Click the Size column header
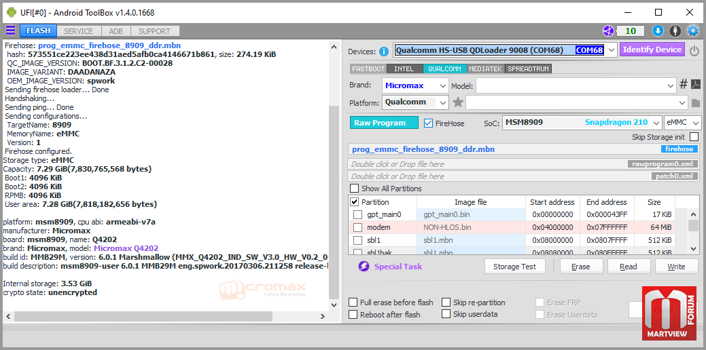Image resolution: width=706 pixels, height=350 pixels. tap(654, 202)
